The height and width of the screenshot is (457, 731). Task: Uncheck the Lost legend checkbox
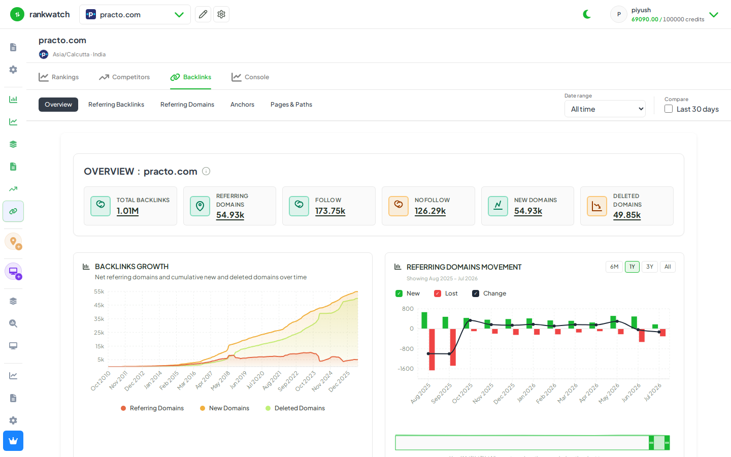[438, 293]
